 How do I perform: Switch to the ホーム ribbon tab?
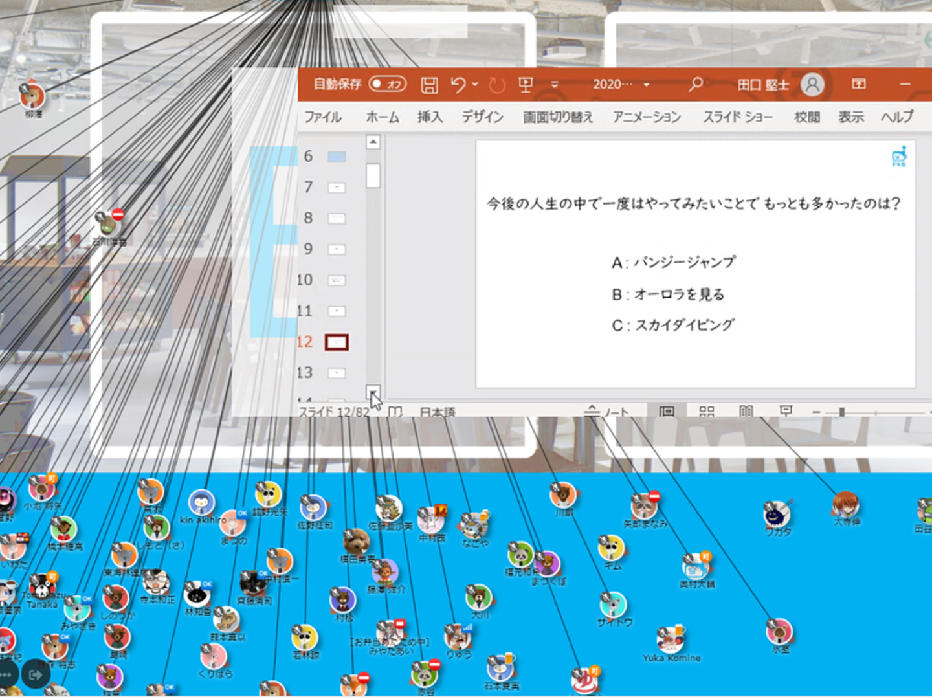(x=383, y=117)
